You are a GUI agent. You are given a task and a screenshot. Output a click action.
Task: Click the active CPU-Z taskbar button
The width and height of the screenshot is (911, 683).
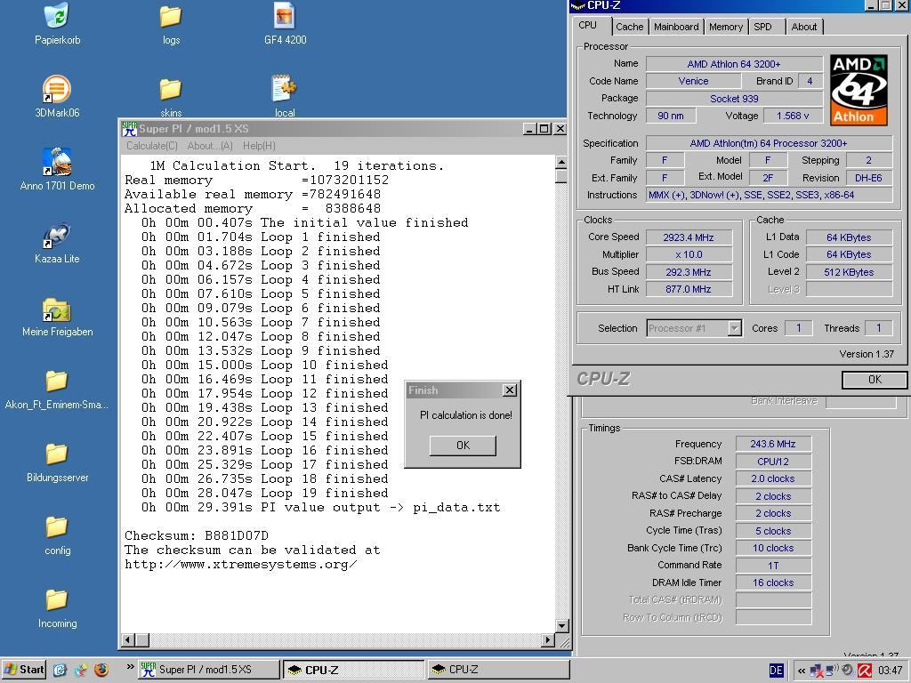[354, 670]
